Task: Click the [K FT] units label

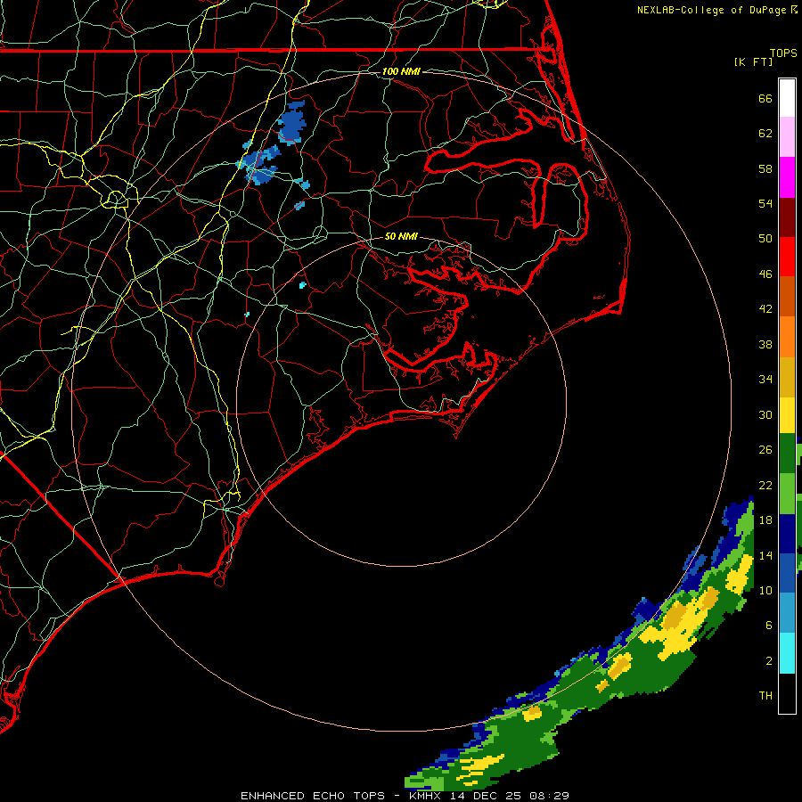Action: [753, 61]
